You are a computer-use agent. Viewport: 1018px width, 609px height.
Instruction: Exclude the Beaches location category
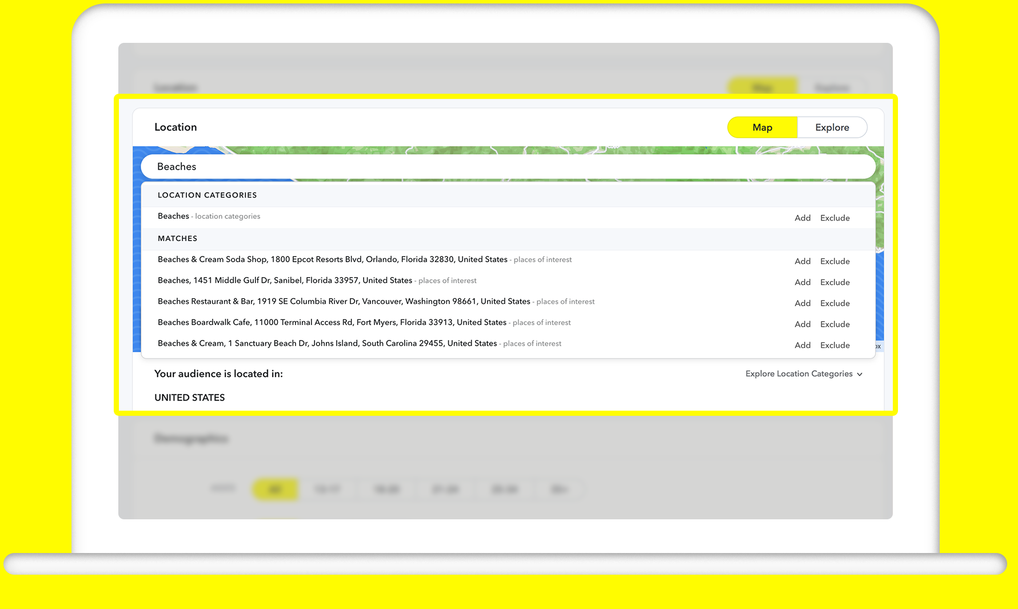tap(835, 218)
